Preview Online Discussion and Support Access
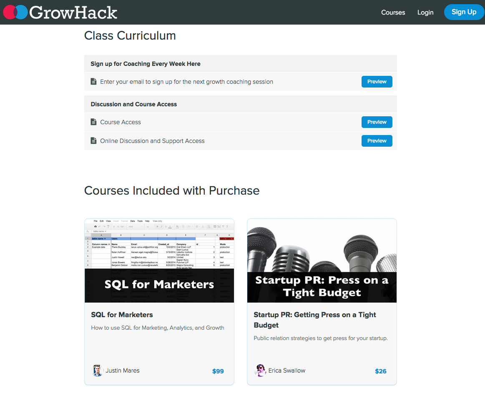The width and height of the screenshot is (485, 393). point(377,141)
